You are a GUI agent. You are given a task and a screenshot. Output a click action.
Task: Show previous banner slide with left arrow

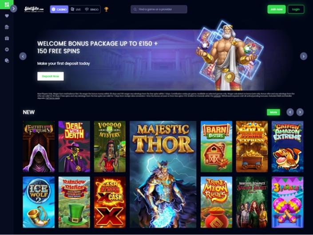[23, 56]
